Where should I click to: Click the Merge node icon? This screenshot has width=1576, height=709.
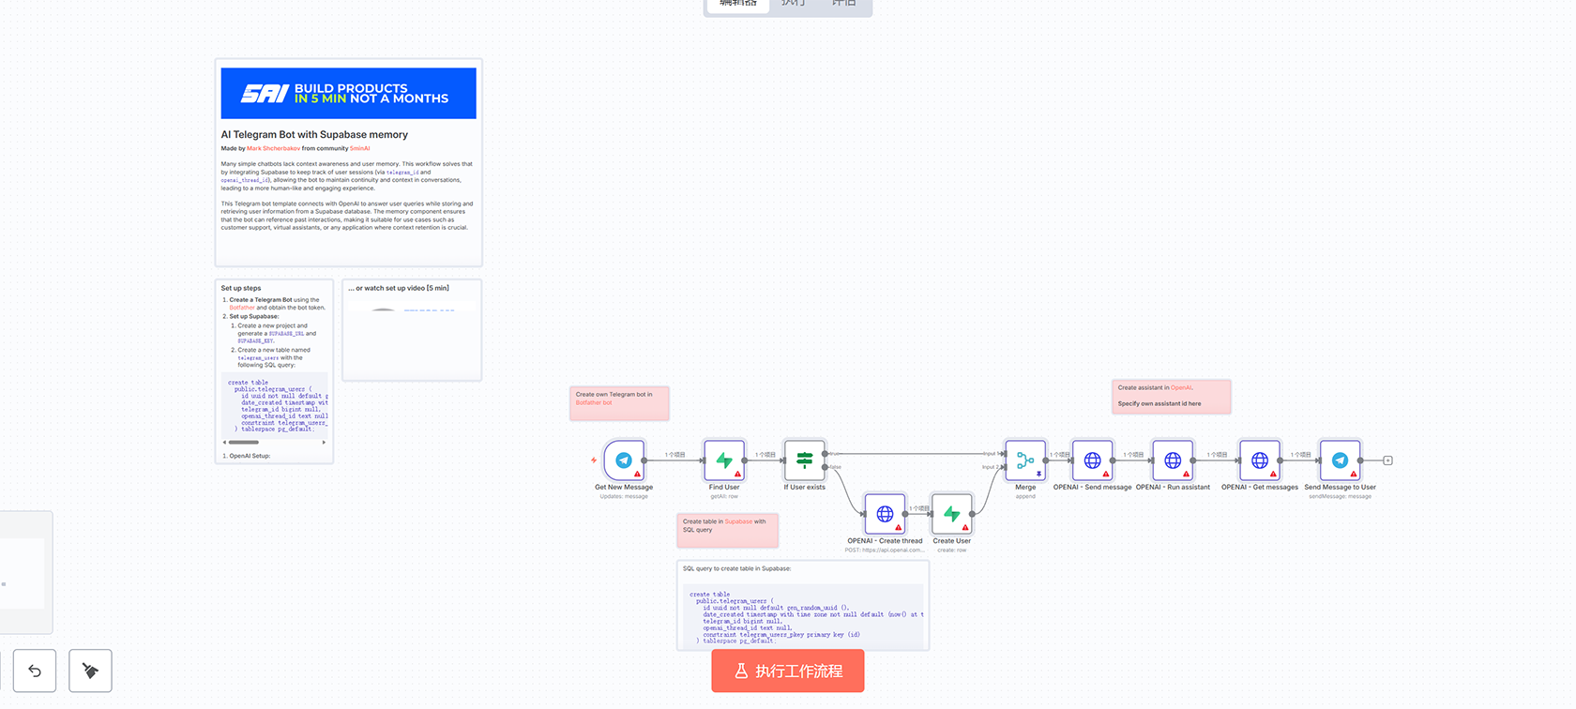click(1025, 460)
